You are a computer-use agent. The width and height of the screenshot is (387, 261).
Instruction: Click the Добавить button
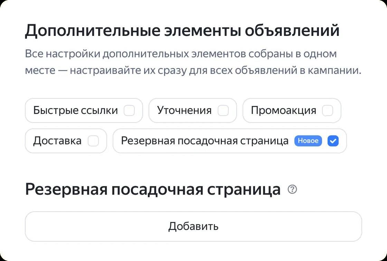193,226
